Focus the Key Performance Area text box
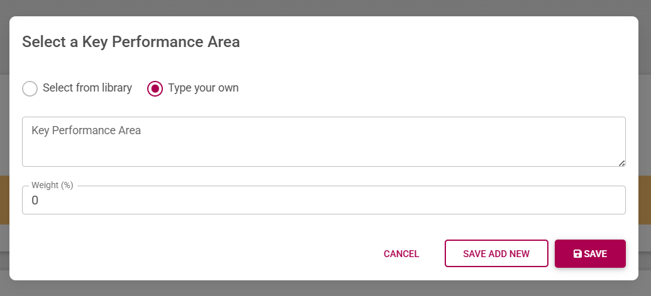651x296 pixels. click(323, 142)
